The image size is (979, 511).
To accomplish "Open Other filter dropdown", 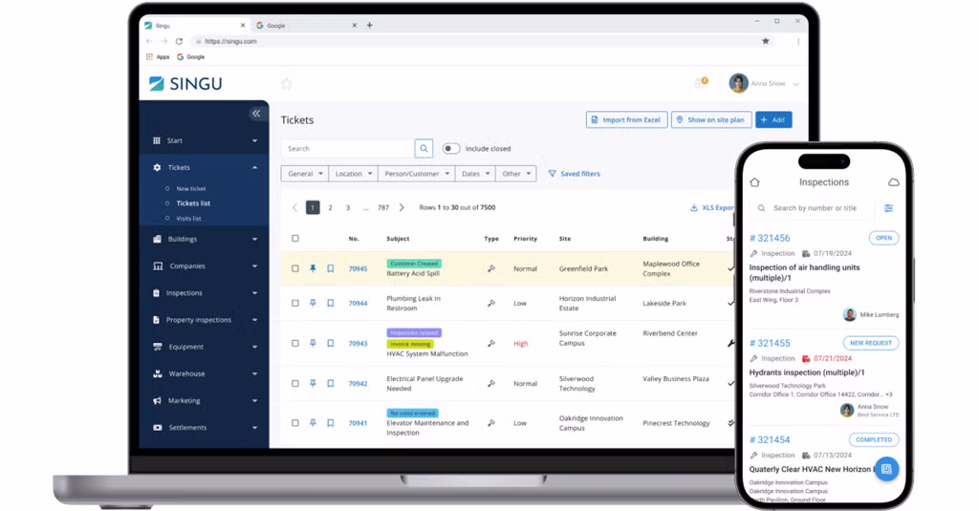I will coord(515,174).
